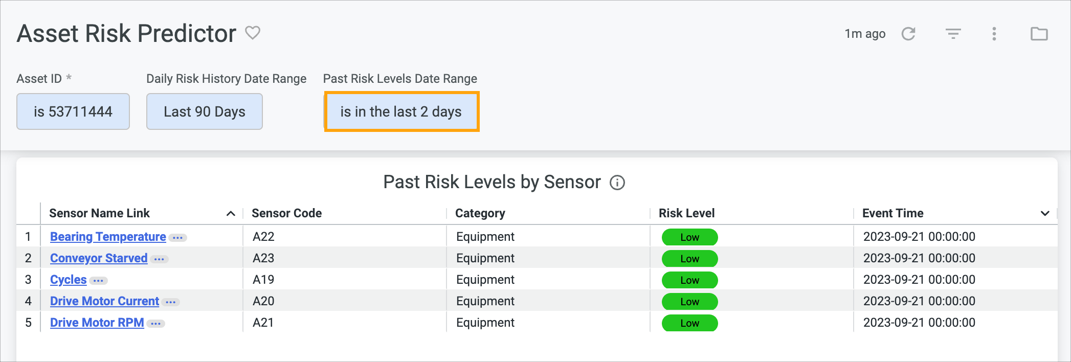Favorite the dashboard with heart icon
The height and width of the screenshot is (362, 1071).
click(x=253, y=33)
